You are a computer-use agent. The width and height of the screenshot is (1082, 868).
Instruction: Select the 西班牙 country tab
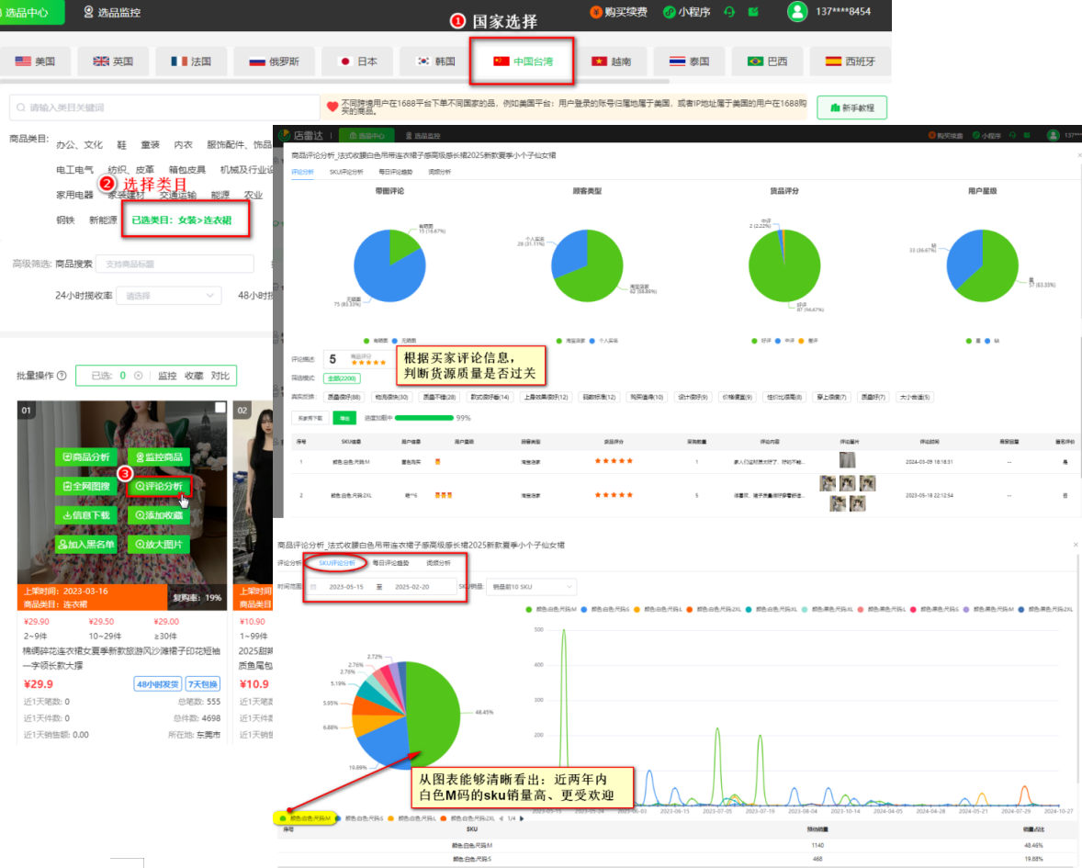pos(851,62)
